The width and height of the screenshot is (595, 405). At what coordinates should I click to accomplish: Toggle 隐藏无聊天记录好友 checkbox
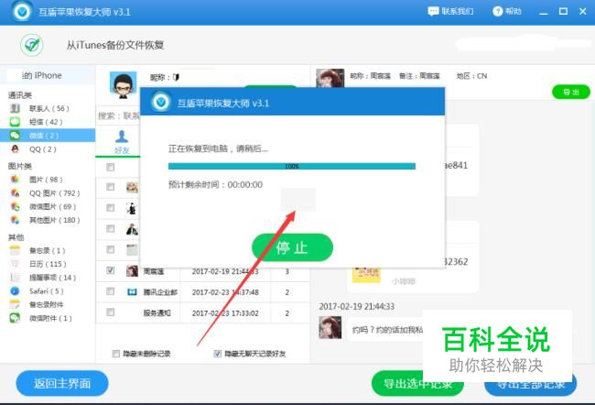(x=218, y=354)
